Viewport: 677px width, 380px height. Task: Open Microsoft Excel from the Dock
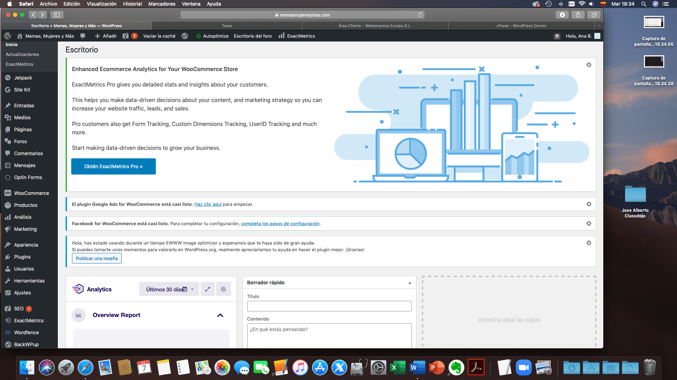[x=397, y=368]
